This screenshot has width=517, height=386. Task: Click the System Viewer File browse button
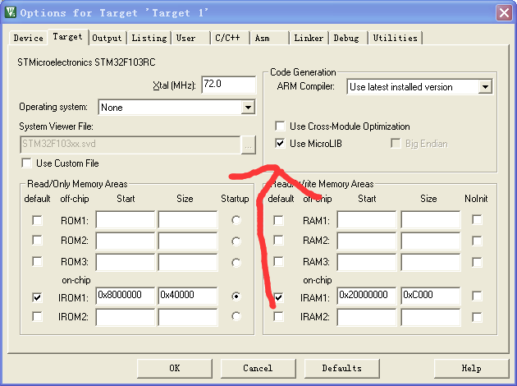tap(249, 145)
